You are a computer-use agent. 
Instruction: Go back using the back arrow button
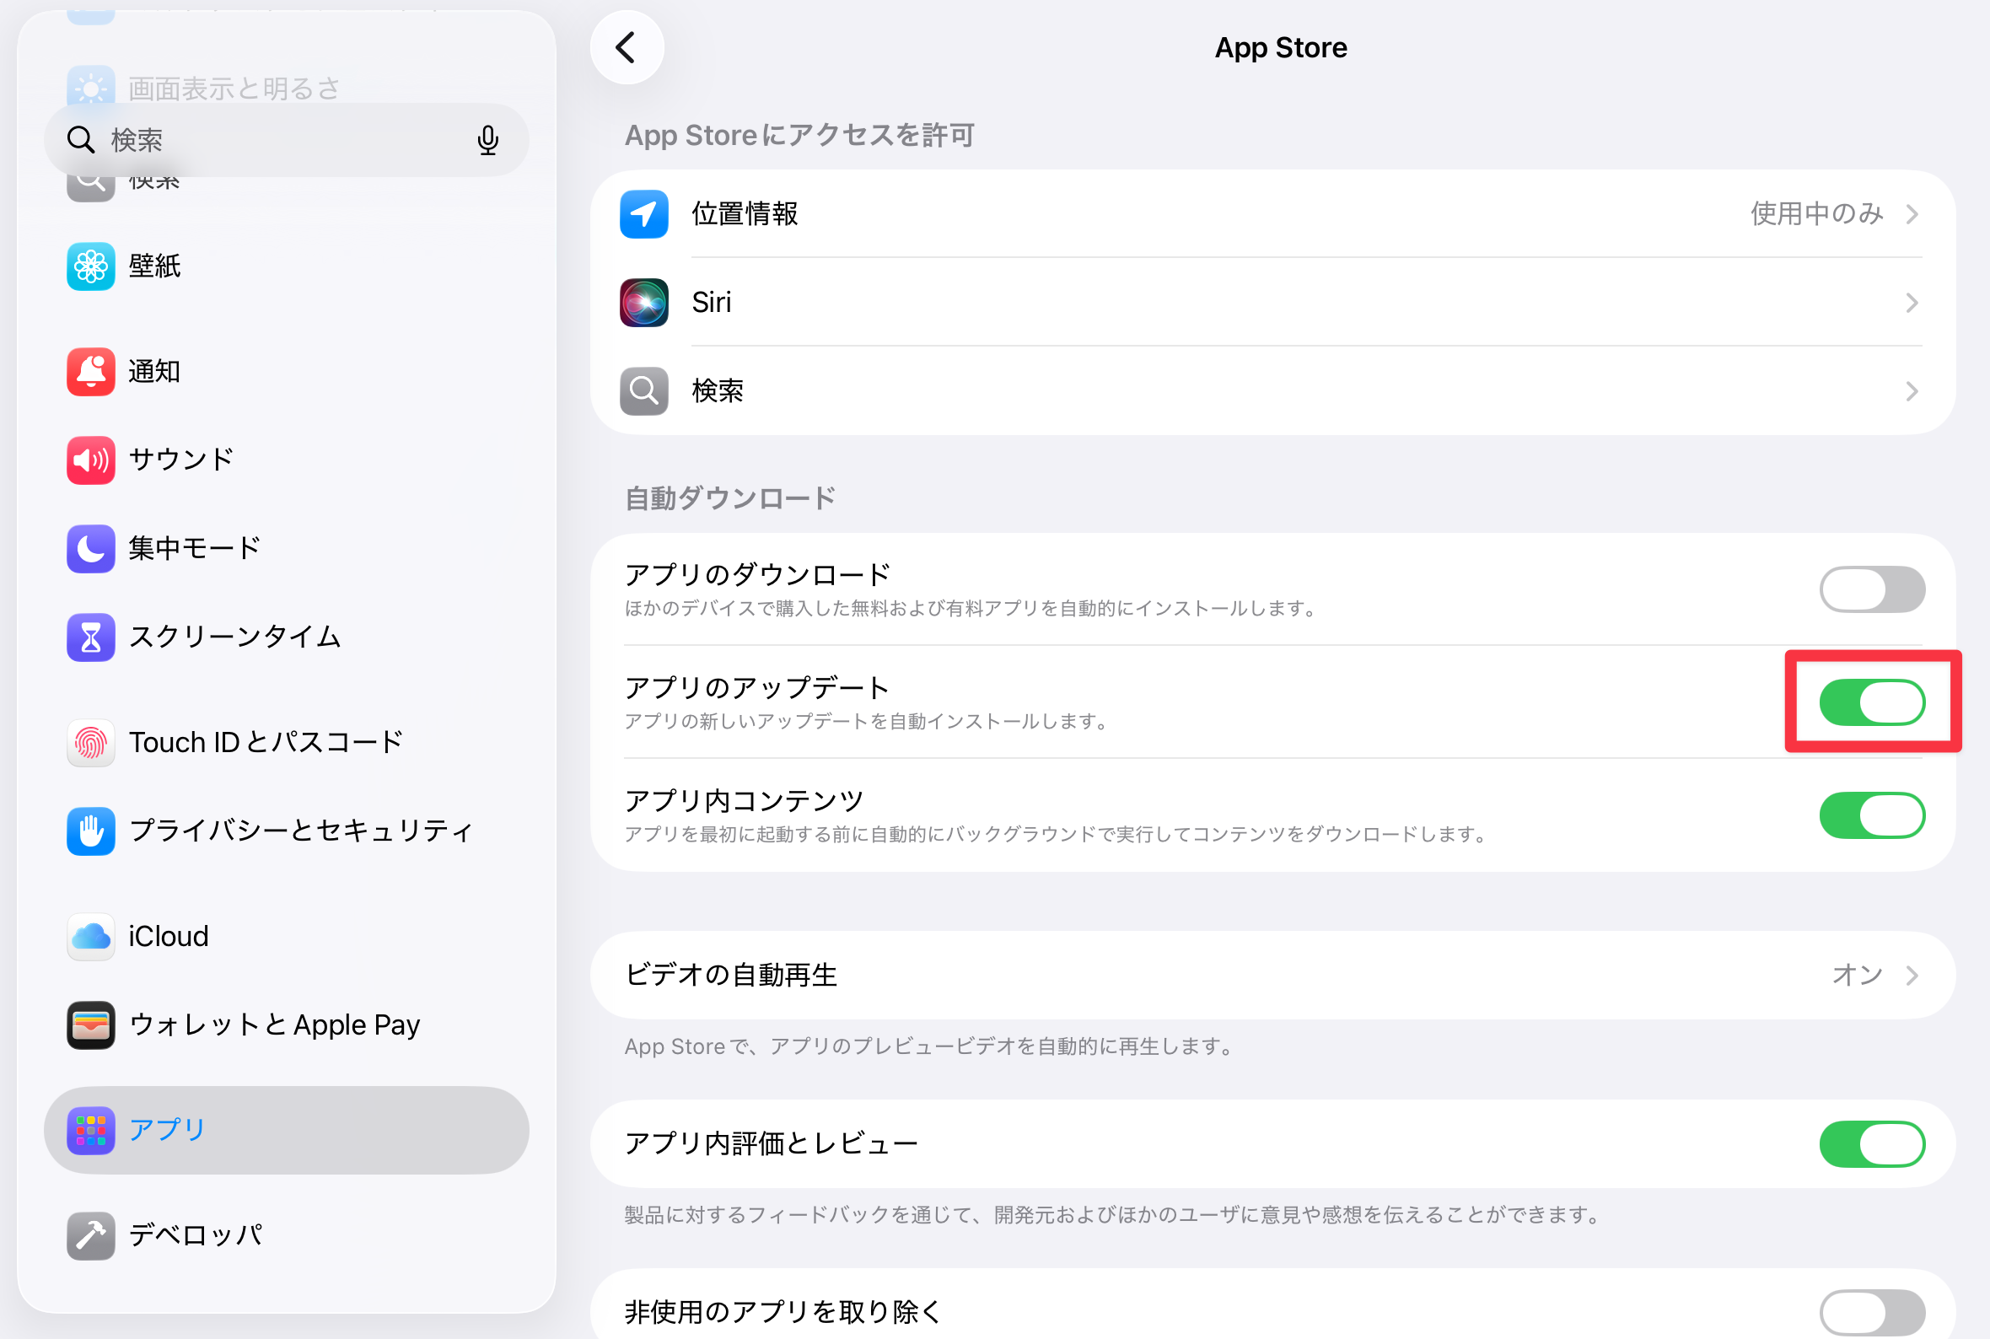click(x=627, y=48)
